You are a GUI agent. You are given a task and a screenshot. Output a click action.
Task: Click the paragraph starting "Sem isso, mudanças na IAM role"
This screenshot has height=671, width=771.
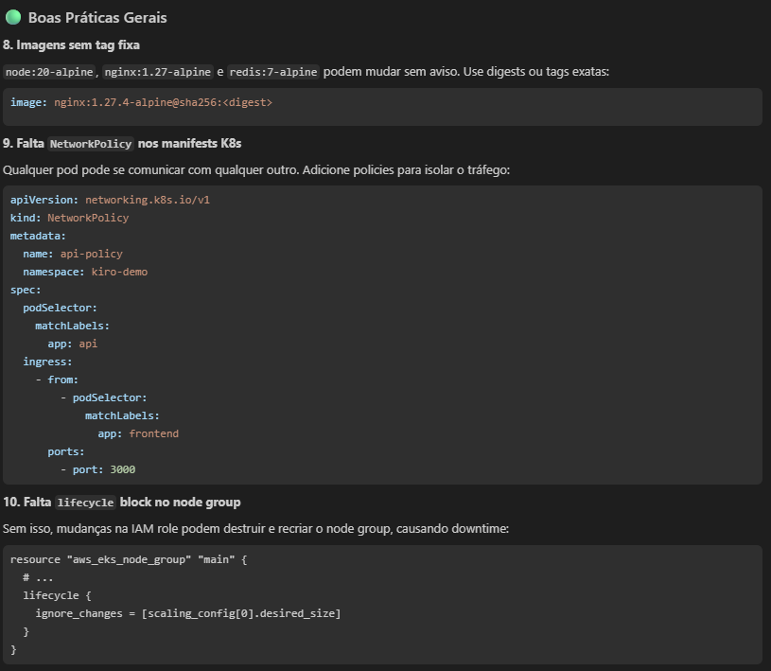tap(255, 528)
